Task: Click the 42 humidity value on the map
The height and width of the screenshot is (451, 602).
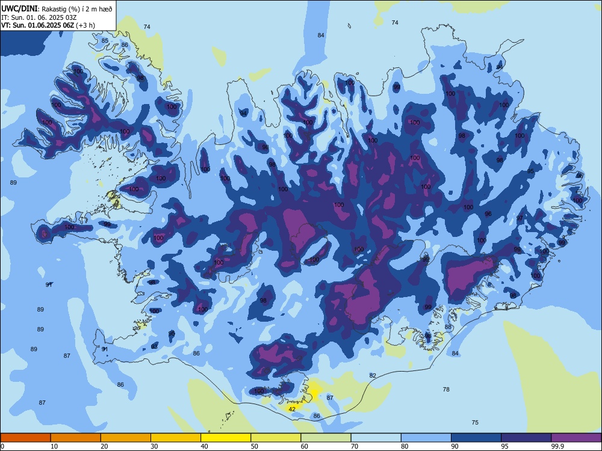Action: [292, 409]
